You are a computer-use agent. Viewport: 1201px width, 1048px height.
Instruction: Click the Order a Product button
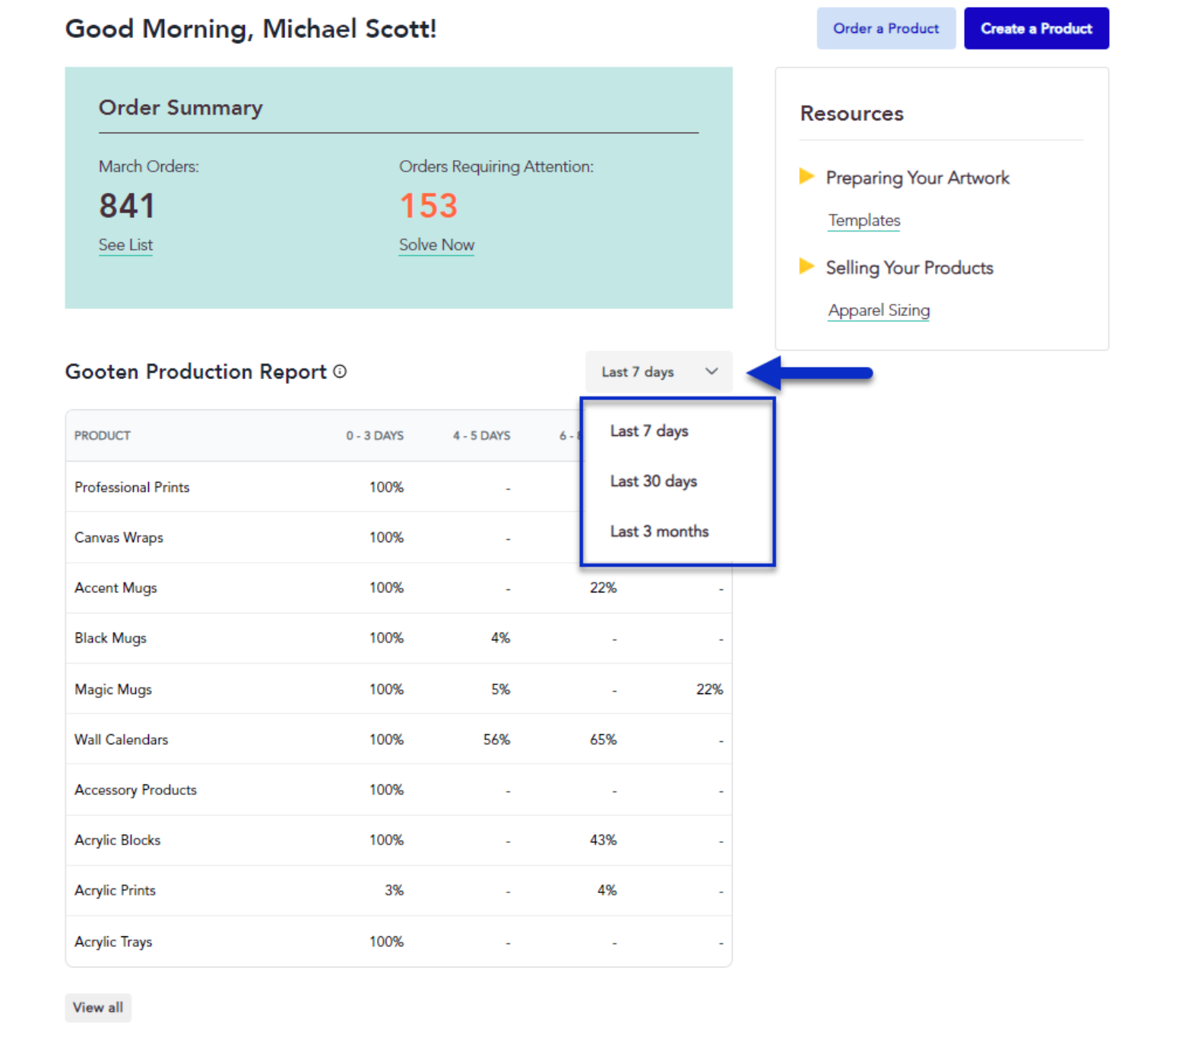click(886, 28)
